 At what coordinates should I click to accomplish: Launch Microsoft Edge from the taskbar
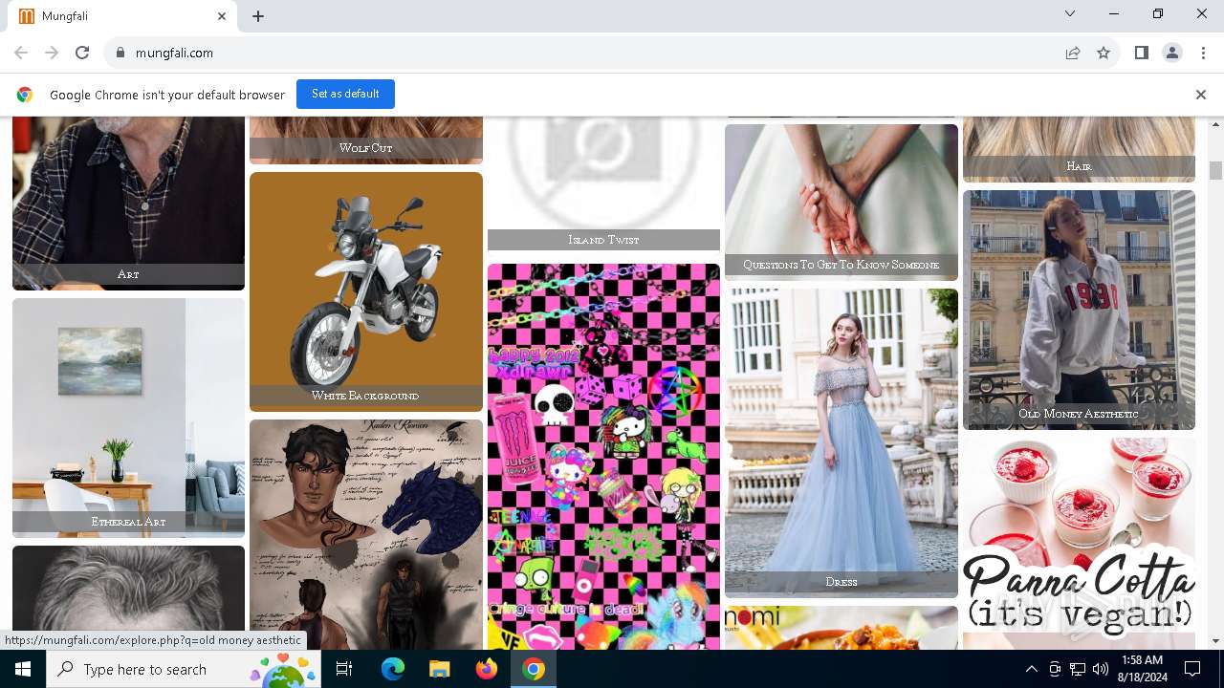click(x=393, y=669)
